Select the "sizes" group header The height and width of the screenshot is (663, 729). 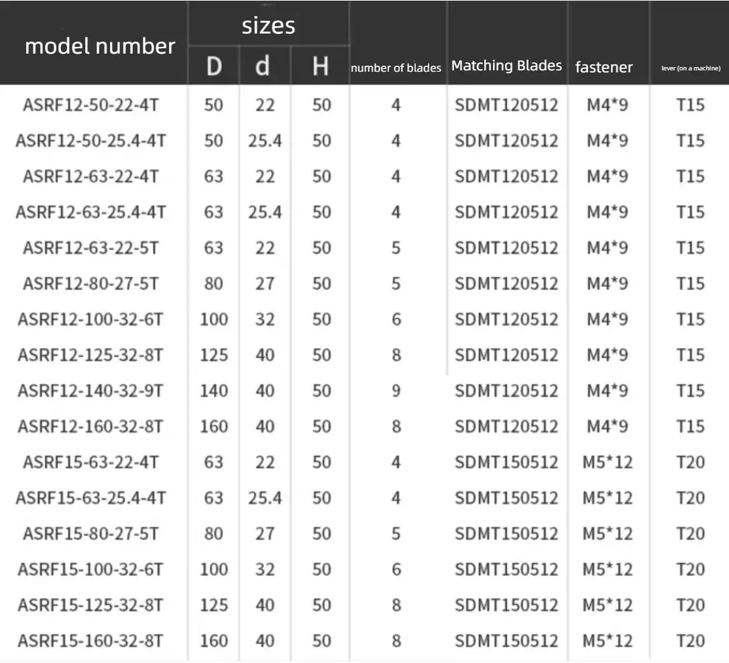pyautogui.click(x=268, y=25)
